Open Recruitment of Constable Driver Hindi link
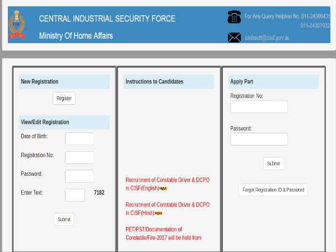This screenshot has height=252, width=336. tap(167, 209)
